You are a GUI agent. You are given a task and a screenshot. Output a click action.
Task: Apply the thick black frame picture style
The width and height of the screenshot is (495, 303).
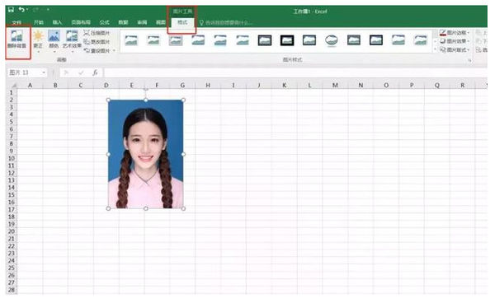[x=287, y=40]
